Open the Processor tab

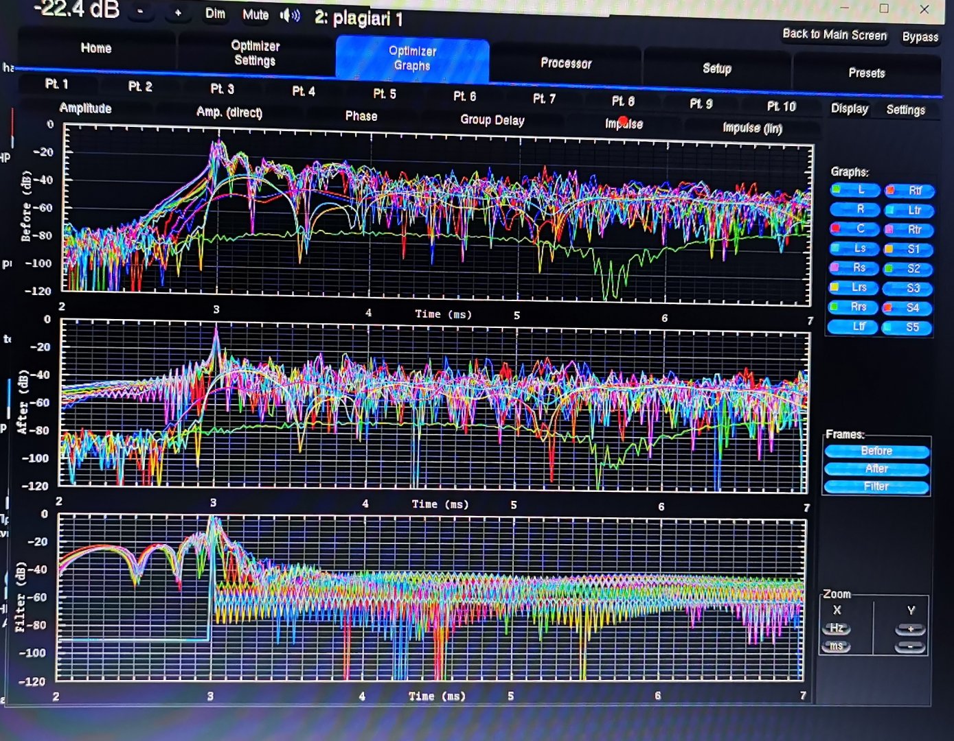pyautogui.click(x=566, y=63)
